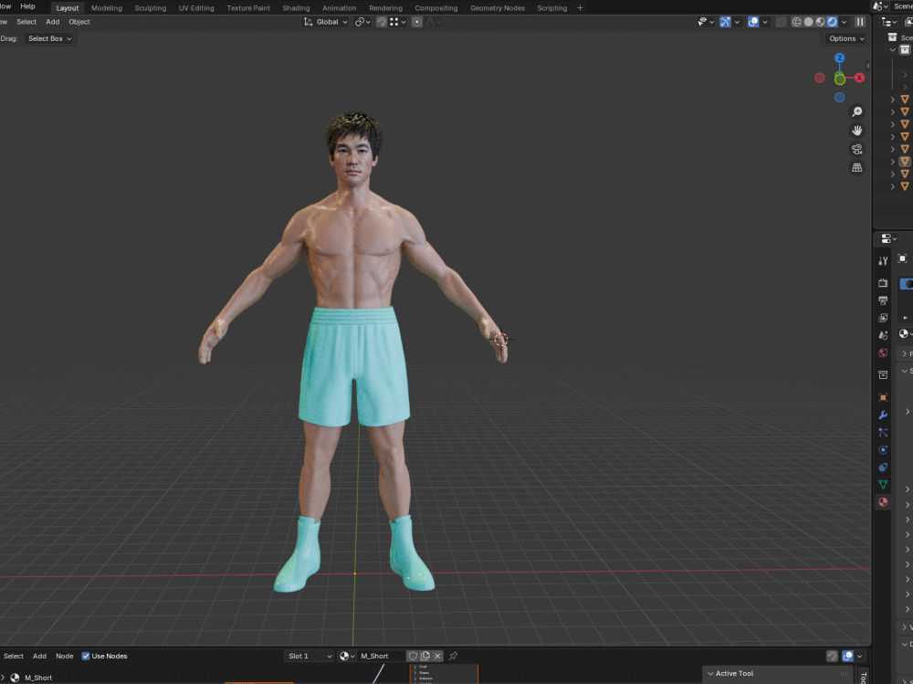Open Global transform orientation dropdown
Viewport: 913px width, 684px height.
tap(326, 22)
